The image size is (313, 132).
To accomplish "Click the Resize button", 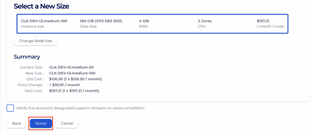I will pyautogui.click(x=41, y=123).
